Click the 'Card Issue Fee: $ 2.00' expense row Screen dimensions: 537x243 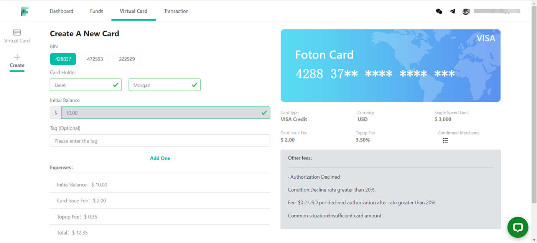pos(160,201)
